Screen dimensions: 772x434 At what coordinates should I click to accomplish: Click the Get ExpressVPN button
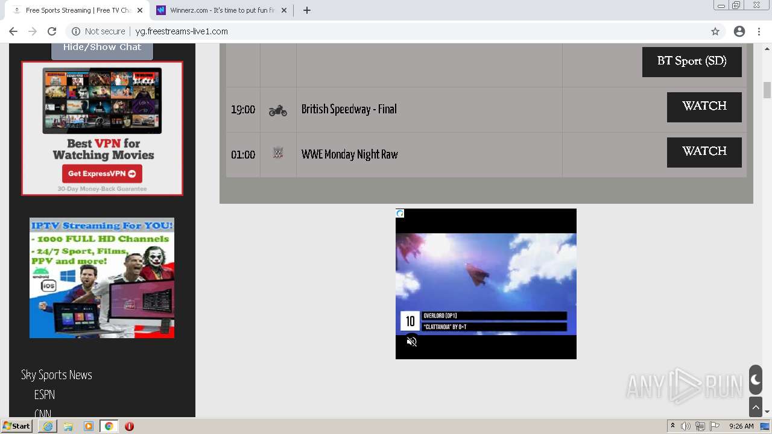(102, 174)
